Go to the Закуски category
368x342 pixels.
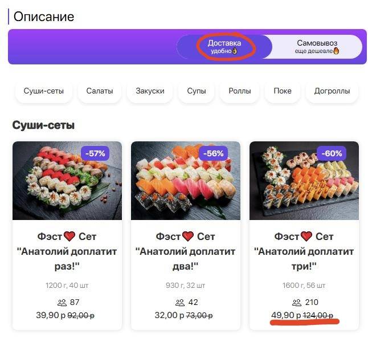tap(150, 91)
